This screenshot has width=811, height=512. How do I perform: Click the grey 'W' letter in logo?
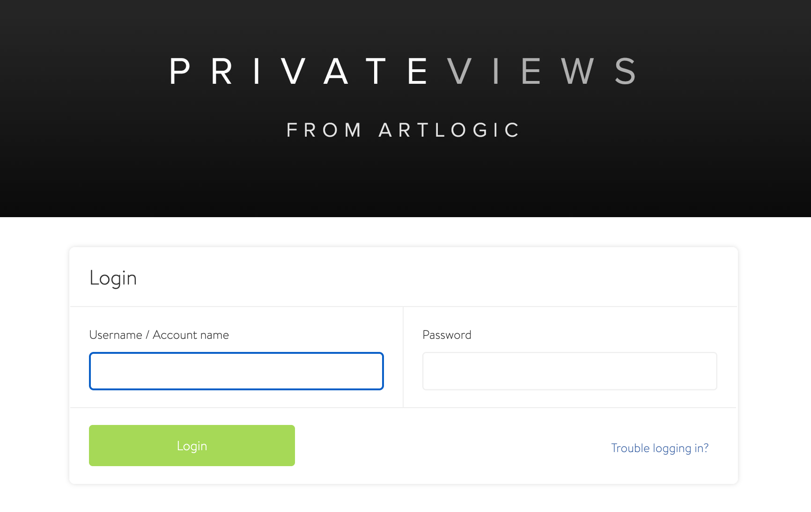tap(578, 72)
